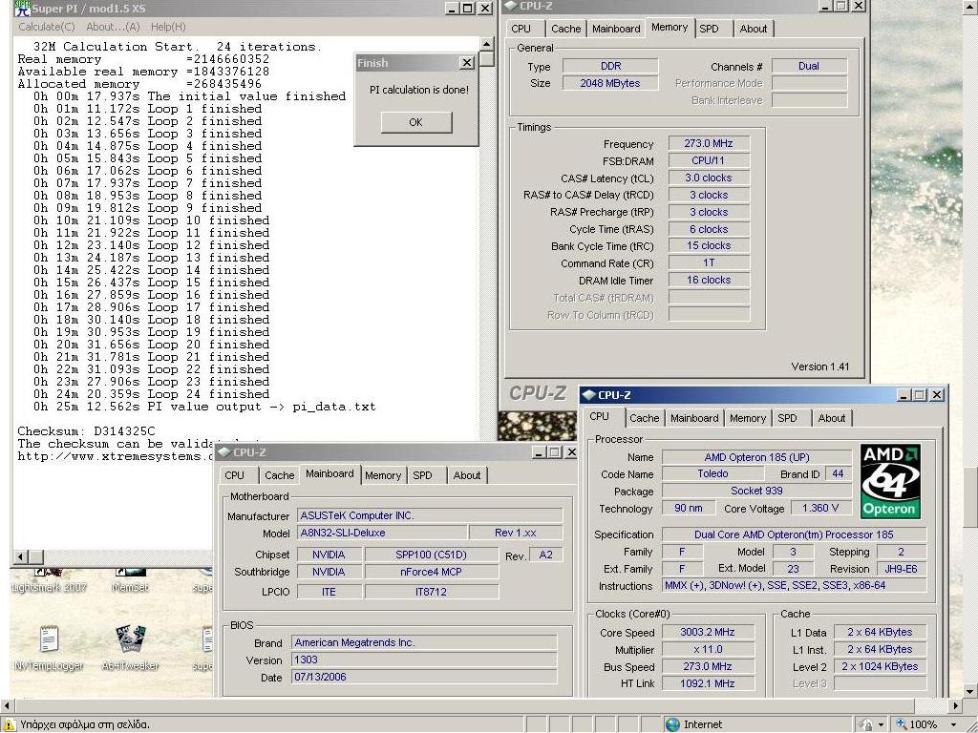Viewport: 978px width, 733px height.
Task: Click the "Version 1.41" label in CPU-Z
Action: (820, 366)
